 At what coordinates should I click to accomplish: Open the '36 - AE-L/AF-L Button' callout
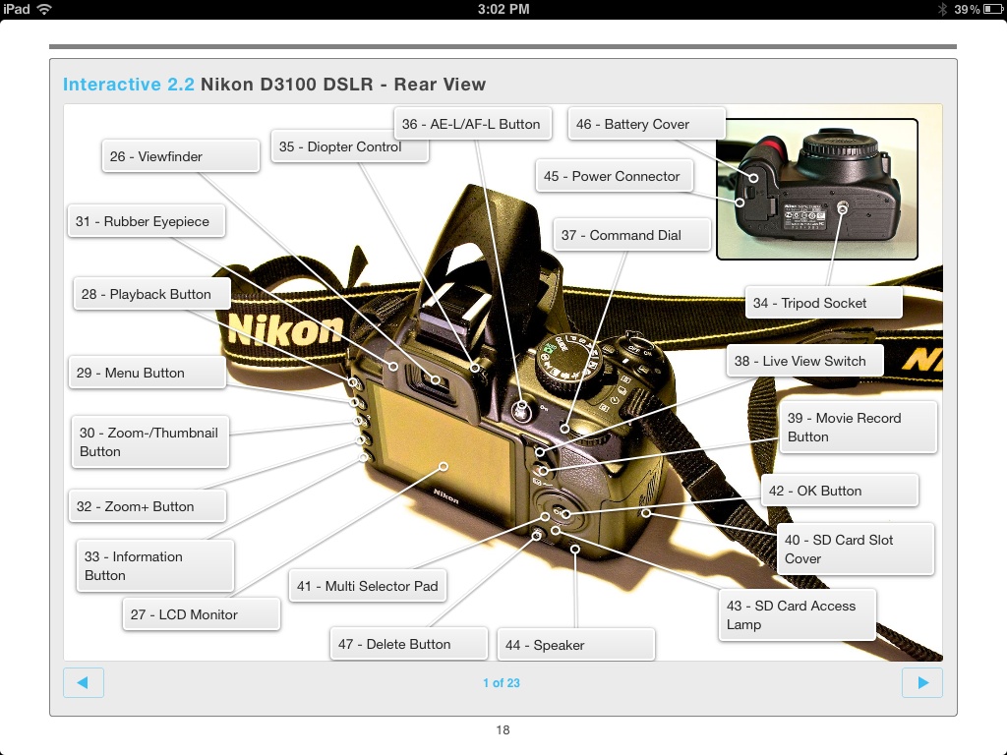pos(473,124)
